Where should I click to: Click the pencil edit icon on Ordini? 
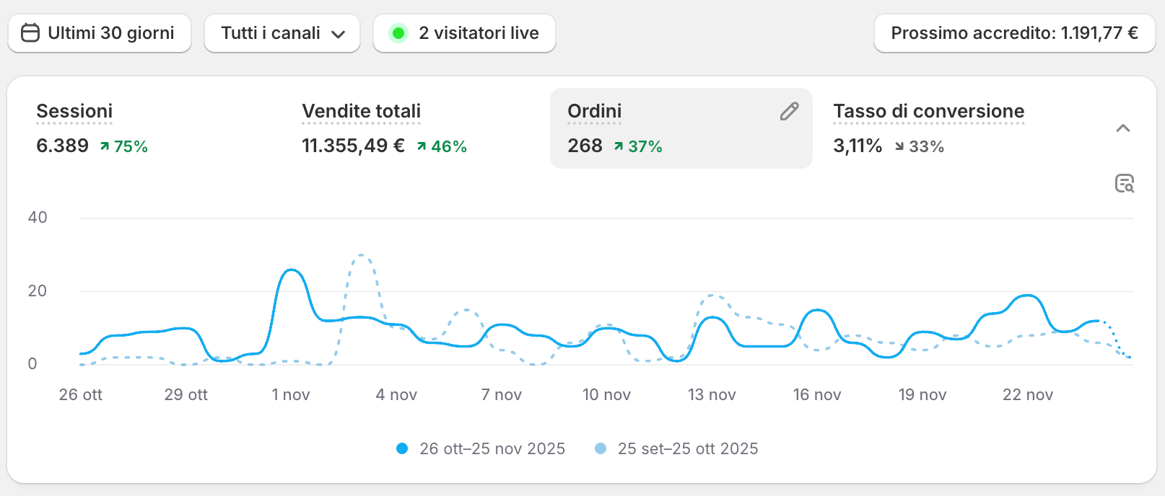pyautogui.click(x=789, y=111)
